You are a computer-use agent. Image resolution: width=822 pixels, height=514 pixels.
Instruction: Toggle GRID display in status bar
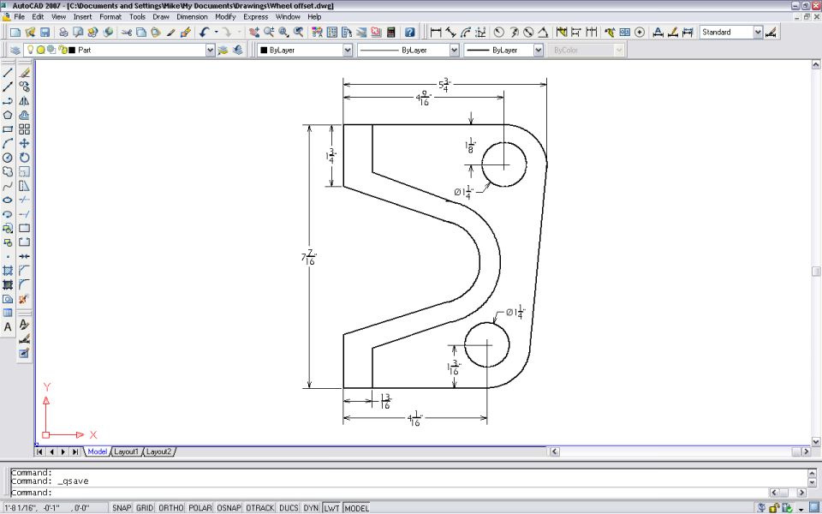tap(145, 508)
